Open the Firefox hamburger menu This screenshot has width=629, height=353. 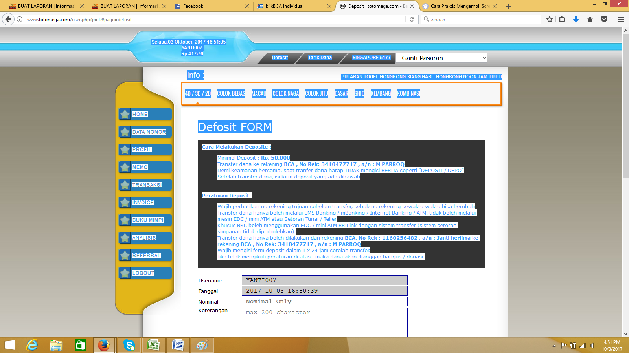[x=621, y=19]
